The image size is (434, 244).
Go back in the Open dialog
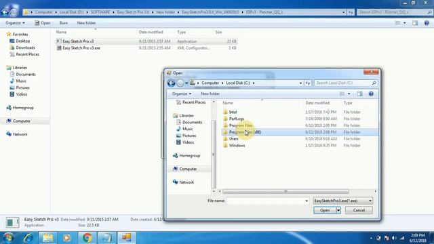pyautogui.click(x=172, y=83)
